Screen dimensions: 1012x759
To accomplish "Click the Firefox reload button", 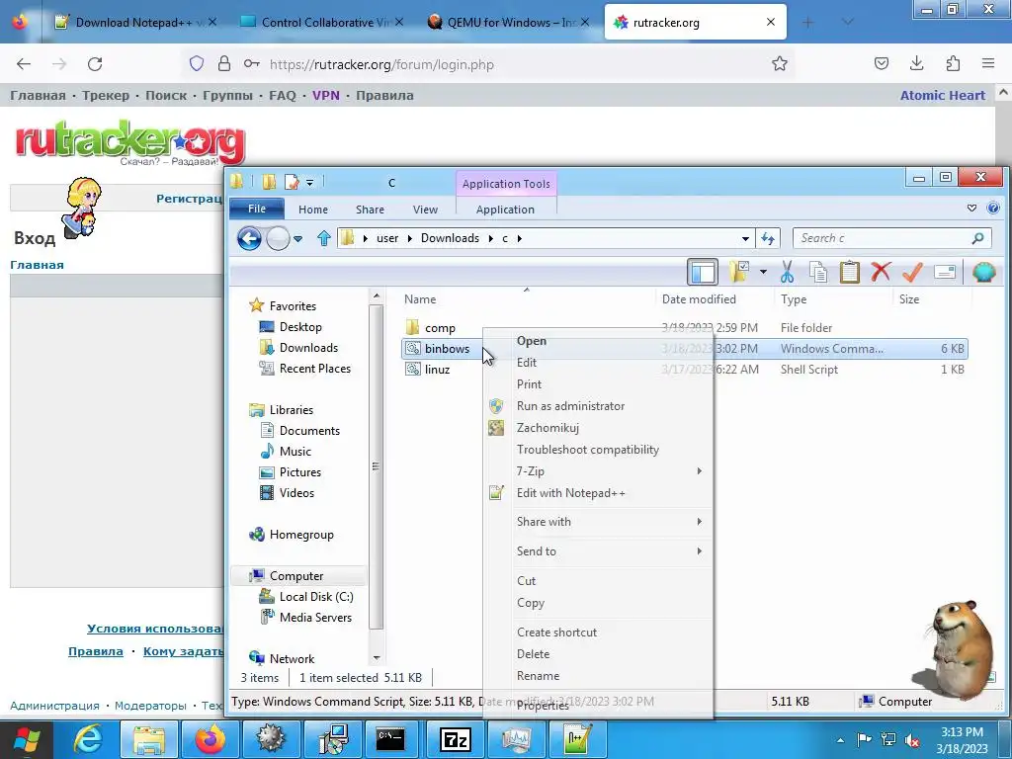I will pyautogui.click(x=95, y=64).
